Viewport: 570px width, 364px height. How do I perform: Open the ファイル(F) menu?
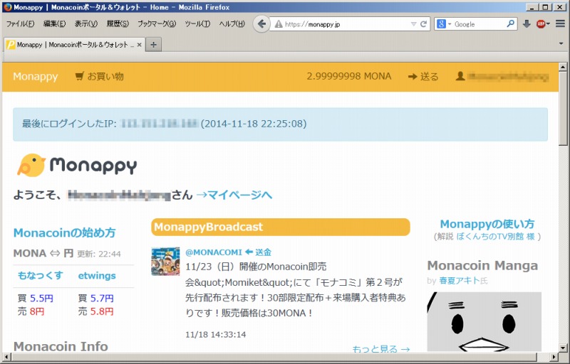(20, 24)
